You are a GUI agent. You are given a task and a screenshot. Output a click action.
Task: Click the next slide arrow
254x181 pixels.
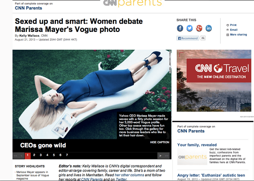tap(160, 156)
